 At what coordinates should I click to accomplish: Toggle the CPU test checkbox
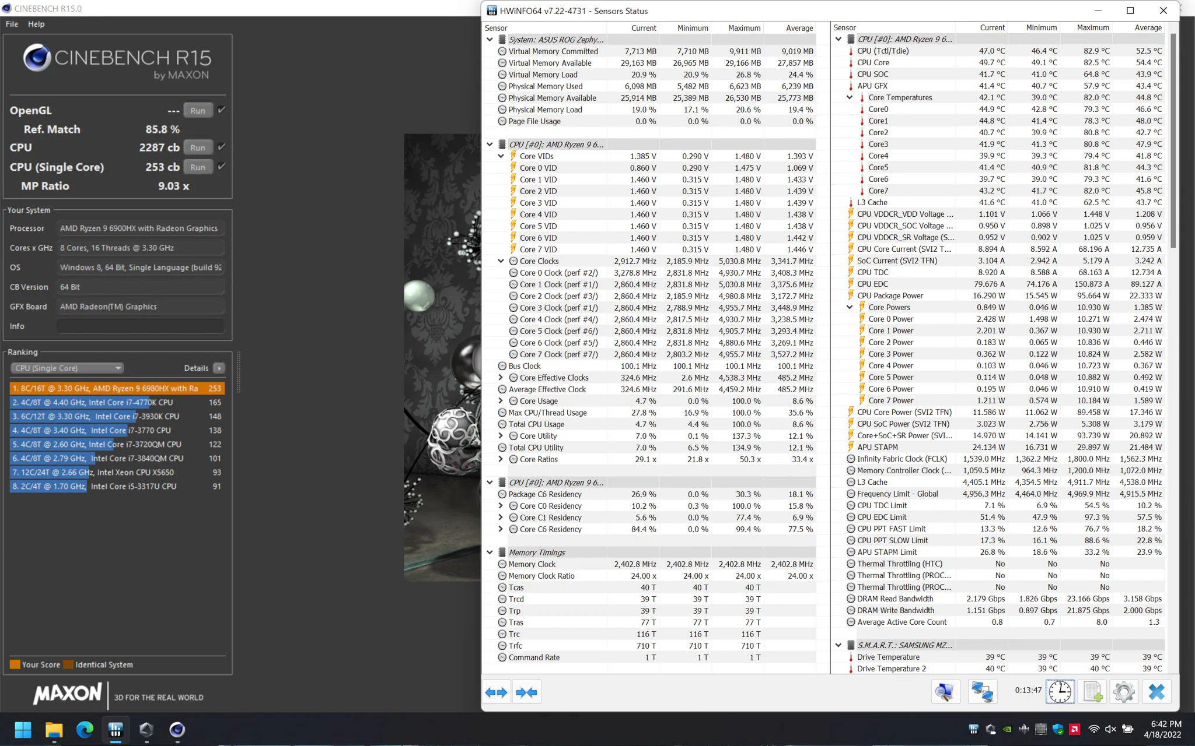click(222, 147)
